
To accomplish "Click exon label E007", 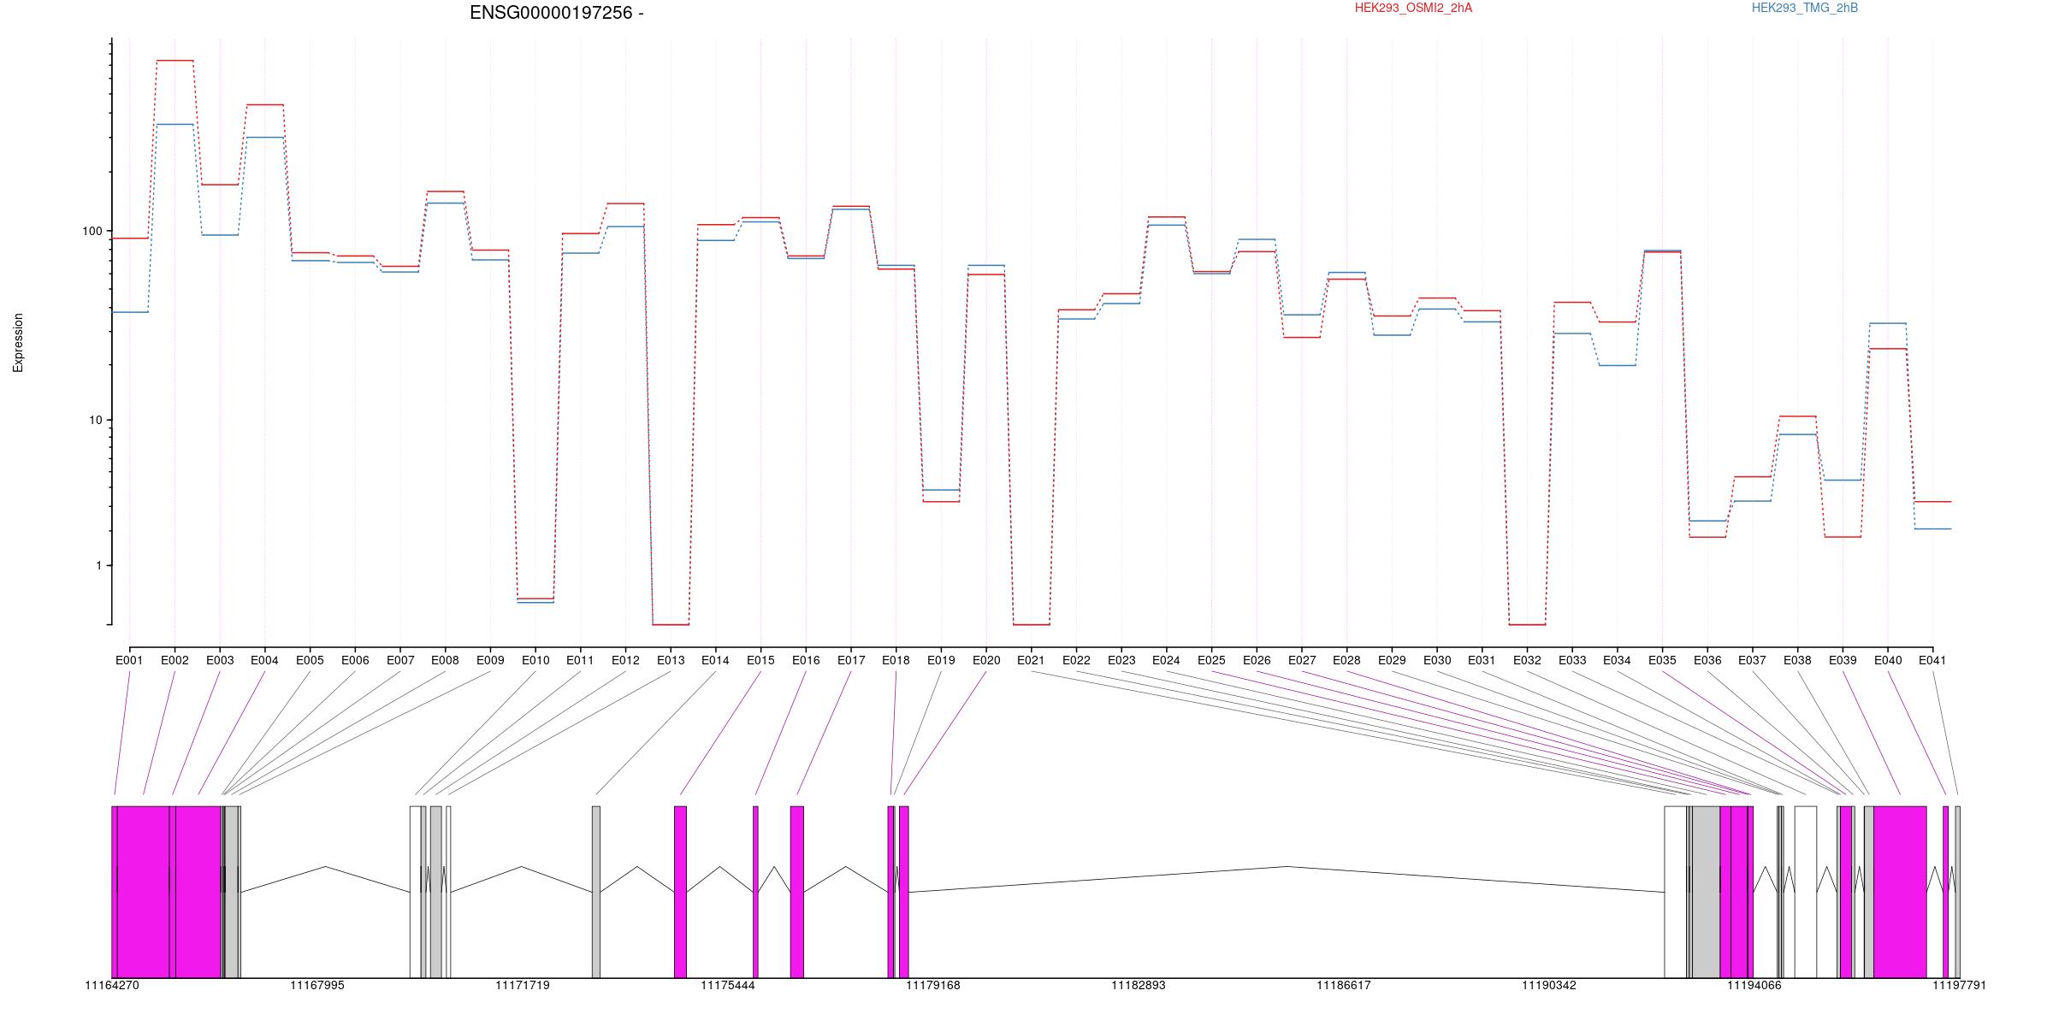I will 400,661.
